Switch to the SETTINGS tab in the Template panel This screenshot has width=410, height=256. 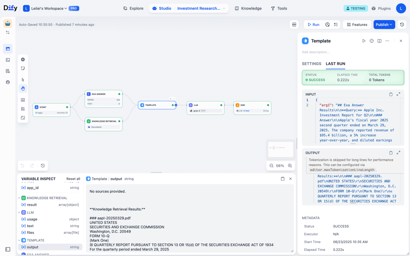[311, 64]
